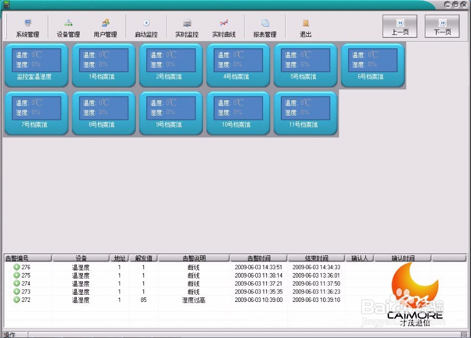Go to next page with 下一页 button

click(x=442, y=27)
